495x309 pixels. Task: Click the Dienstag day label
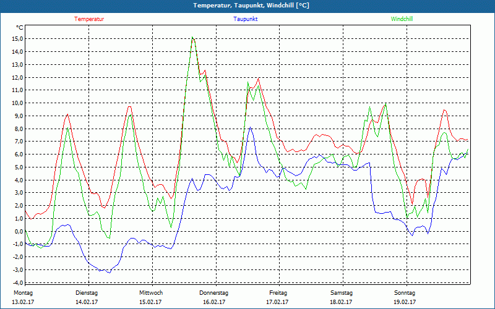[x=87, y=293]
